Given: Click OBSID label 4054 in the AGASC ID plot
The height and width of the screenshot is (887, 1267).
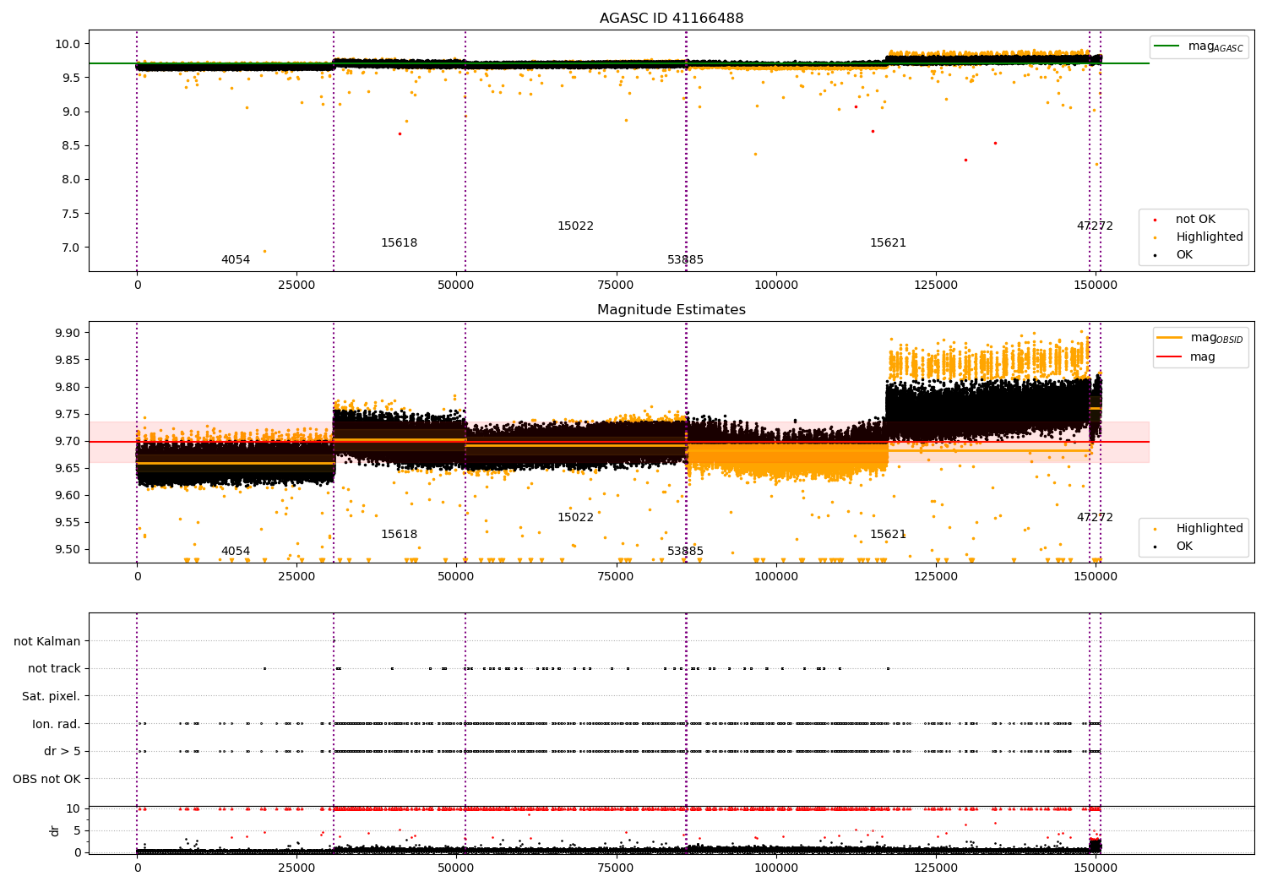Looking at the screenshot, I should click(236, 260).
